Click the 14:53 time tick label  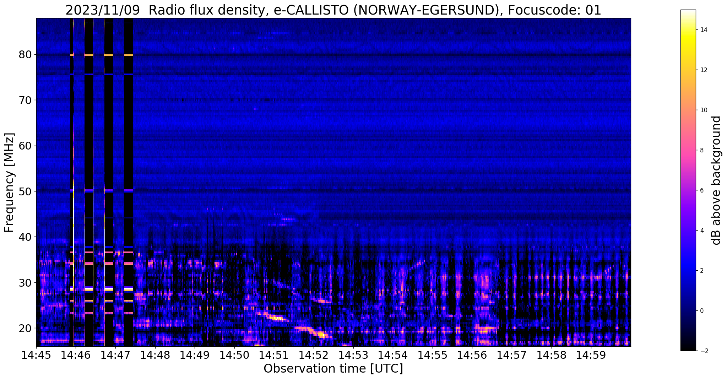353,355
